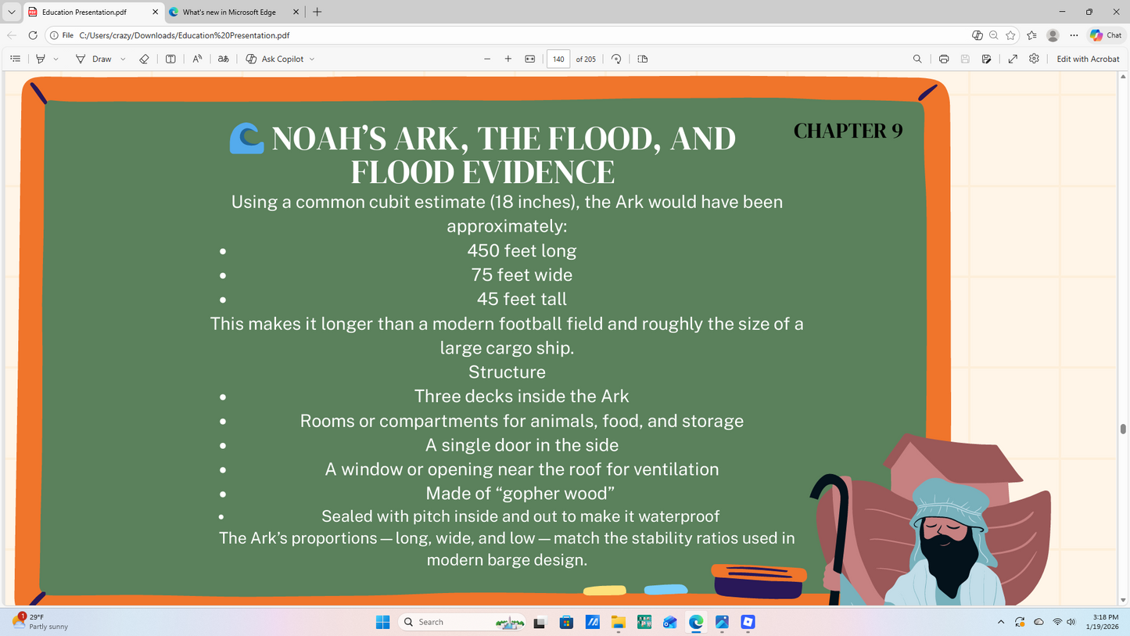This screenshot has width=1130, height=636.
Task: Enter full screen PDF view
Action: tap(1013, 59)
